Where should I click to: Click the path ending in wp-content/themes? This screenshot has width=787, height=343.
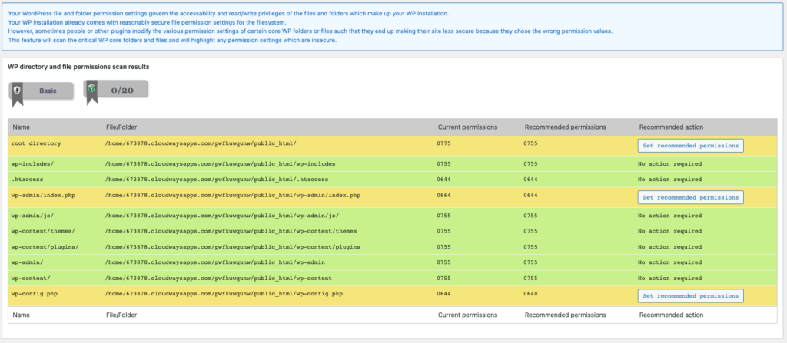pos(229,231)
